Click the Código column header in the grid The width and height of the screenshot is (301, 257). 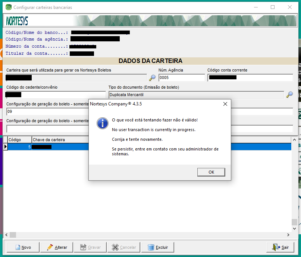(19, 140)
